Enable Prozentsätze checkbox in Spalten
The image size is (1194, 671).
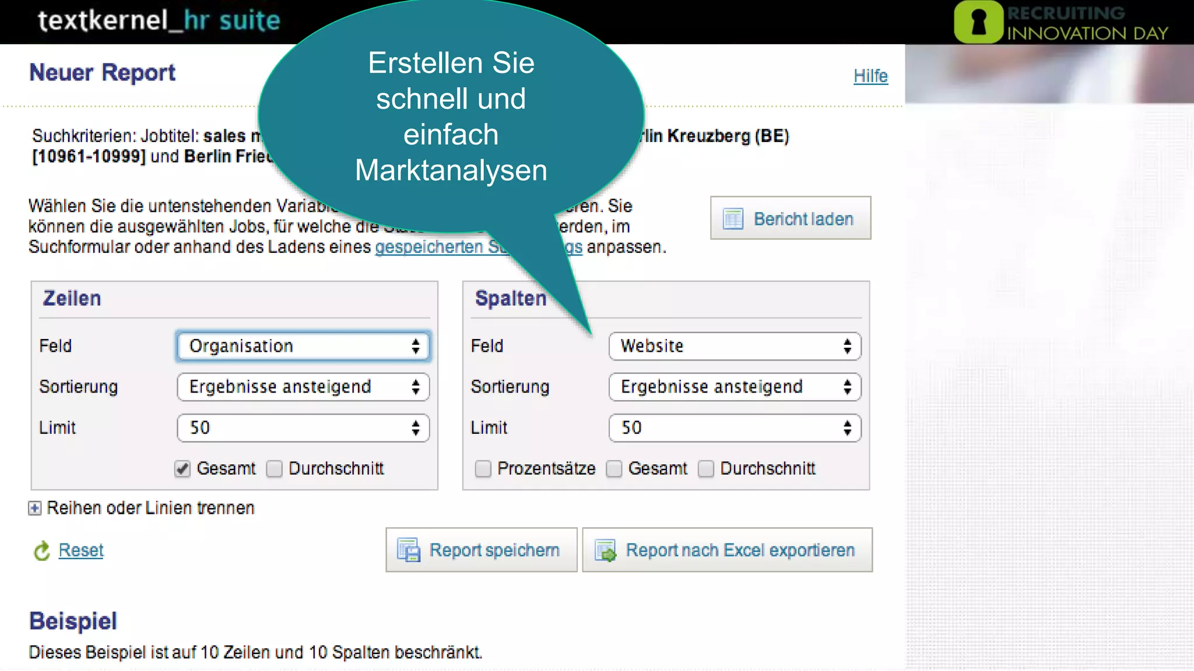coord(483,468)
